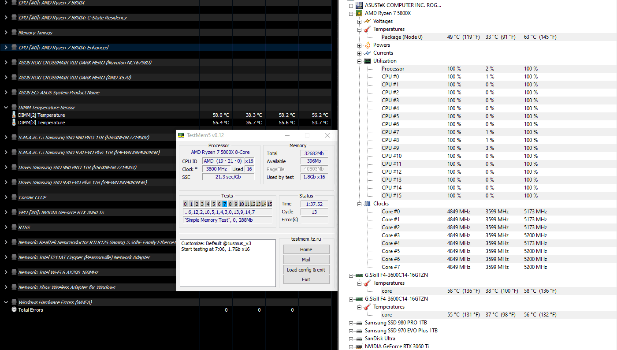Expand the Memory Timings sensor group

tap(5, 33)
